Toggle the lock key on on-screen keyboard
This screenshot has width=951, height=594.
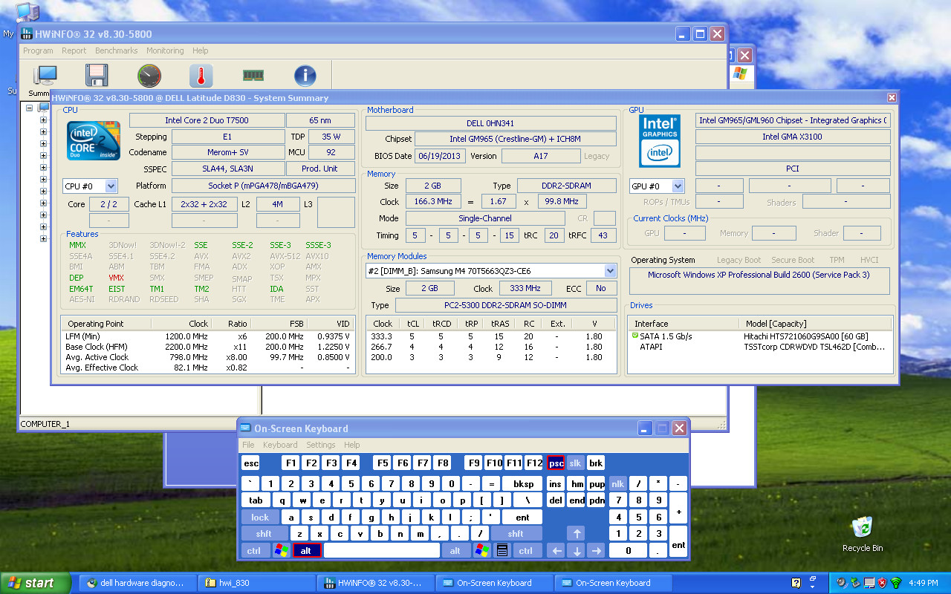[260, 517]
